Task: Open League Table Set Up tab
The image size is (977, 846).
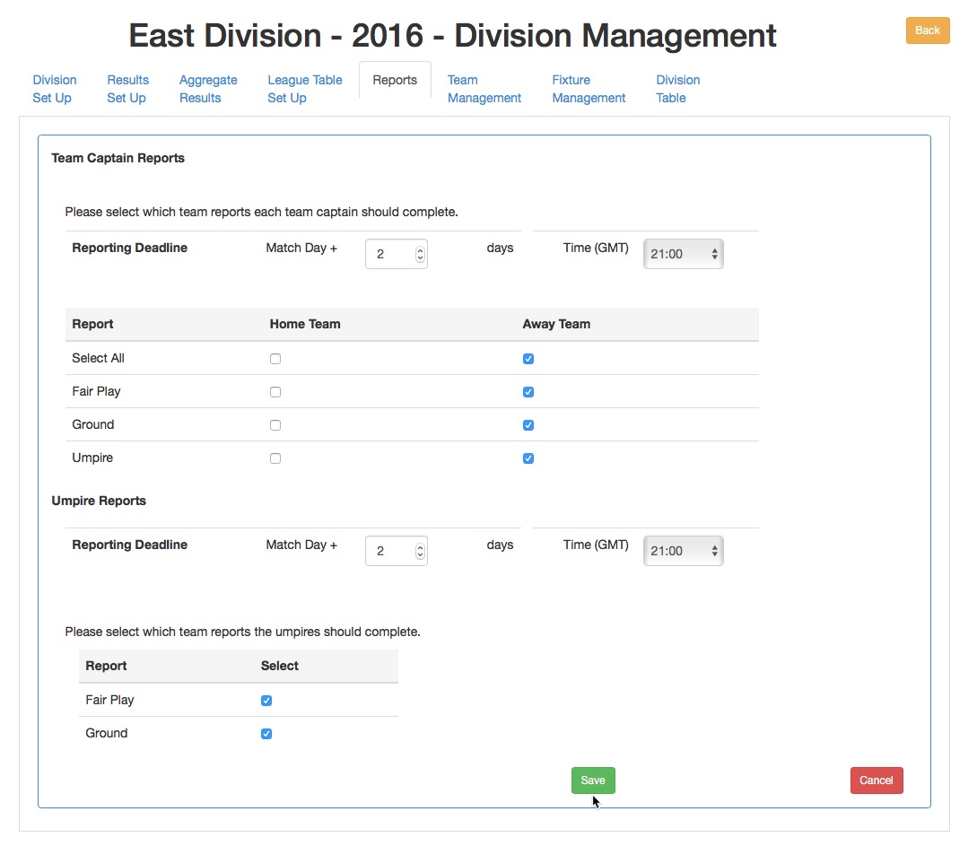Action: tap(305, 89)
